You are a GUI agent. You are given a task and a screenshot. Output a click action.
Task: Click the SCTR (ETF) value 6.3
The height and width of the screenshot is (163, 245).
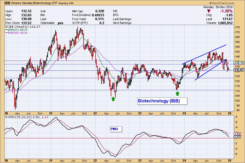point(102,23)
